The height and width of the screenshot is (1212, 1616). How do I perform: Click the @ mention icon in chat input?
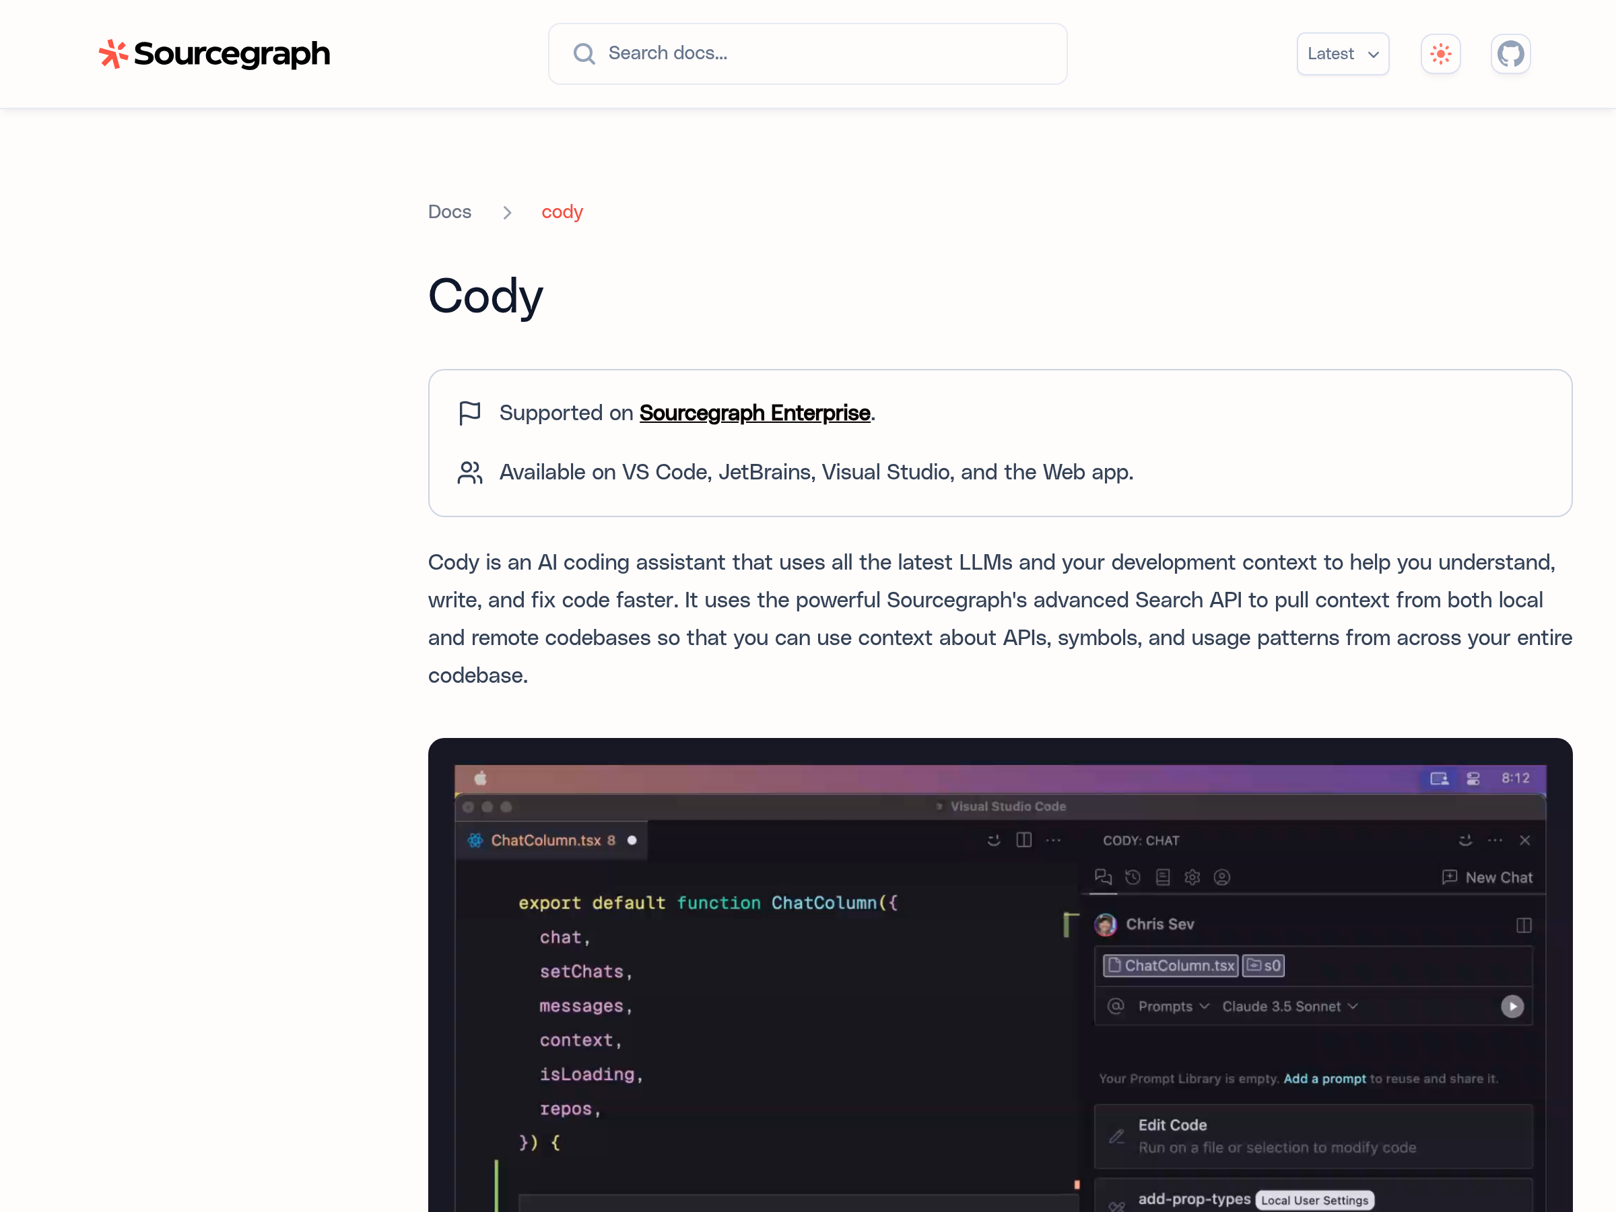tap(1116, 1006)
